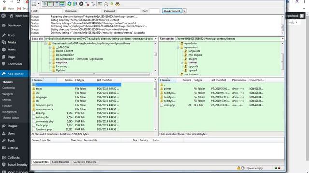309x173 pixels.
Task: Open Dashboard in WordPress sidebar
Action: [15, 25]
